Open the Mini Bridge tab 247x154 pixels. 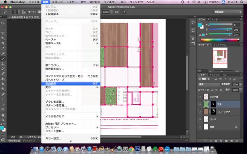tap(14, 140)
